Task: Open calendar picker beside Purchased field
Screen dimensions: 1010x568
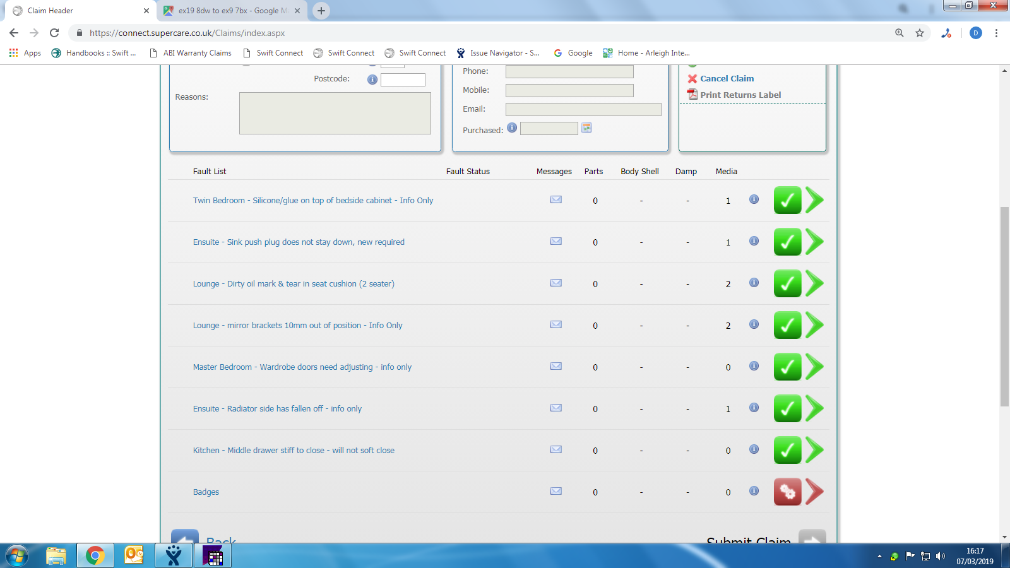Action: coord(586,128)
